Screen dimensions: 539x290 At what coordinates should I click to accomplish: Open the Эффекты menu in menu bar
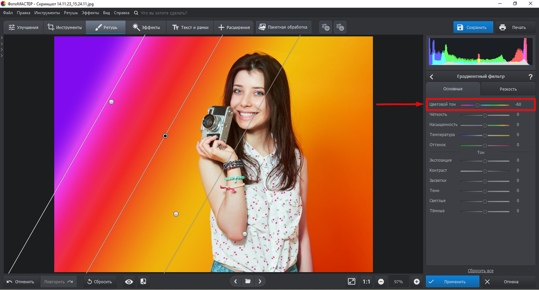[90, 12]
